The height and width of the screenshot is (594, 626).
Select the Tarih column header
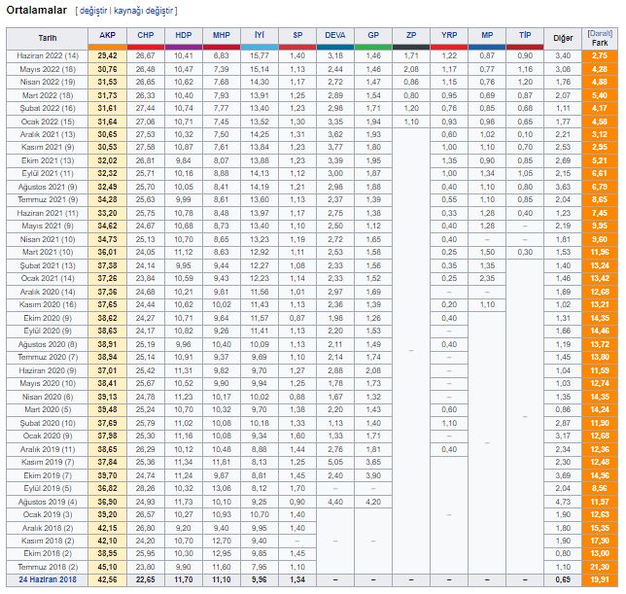coord(47,38)
